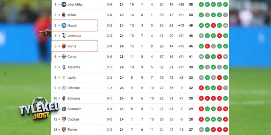Click the red loss indicator in Napoli's form
Image resolution: width=271 pixels, height=135 pixels.
tap(213, 25)
